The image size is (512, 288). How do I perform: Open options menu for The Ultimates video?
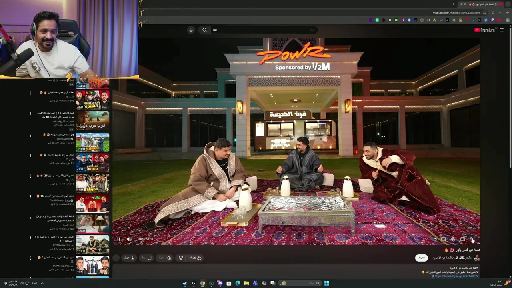pyautogui.click(x=30, y=196)
